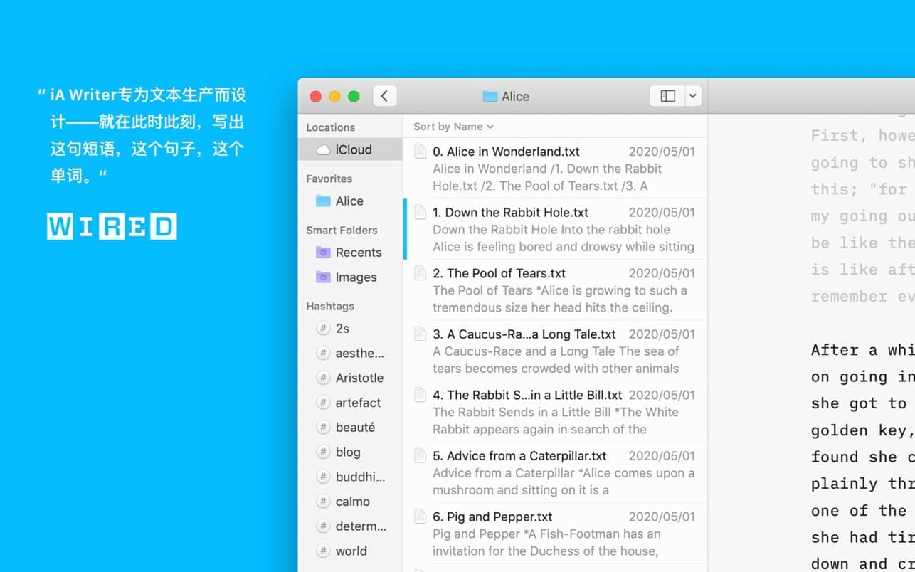Zoom the window with green button
The width and height of the screenshot is (915, 572).
tap(354, 96)
